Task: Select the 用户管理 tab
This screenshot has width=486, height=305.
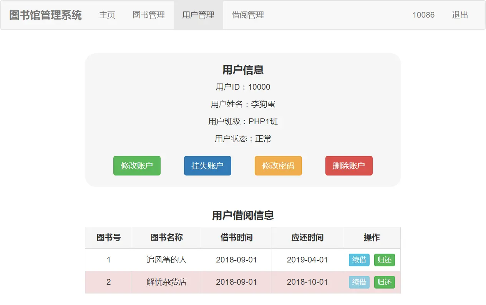Action: pos(198,15)
